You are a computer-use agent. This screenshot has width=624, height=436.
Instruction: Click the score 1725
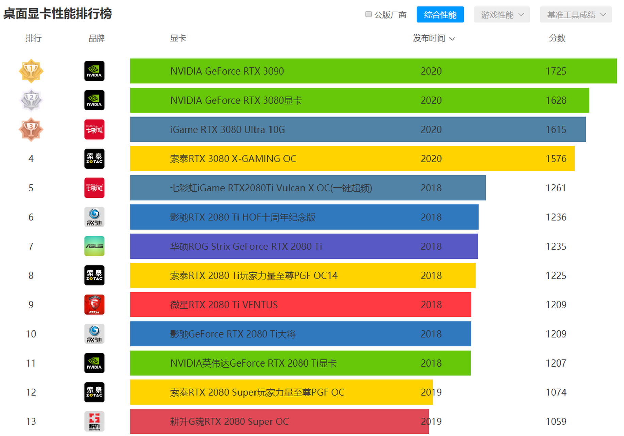(x=556, y=71)
